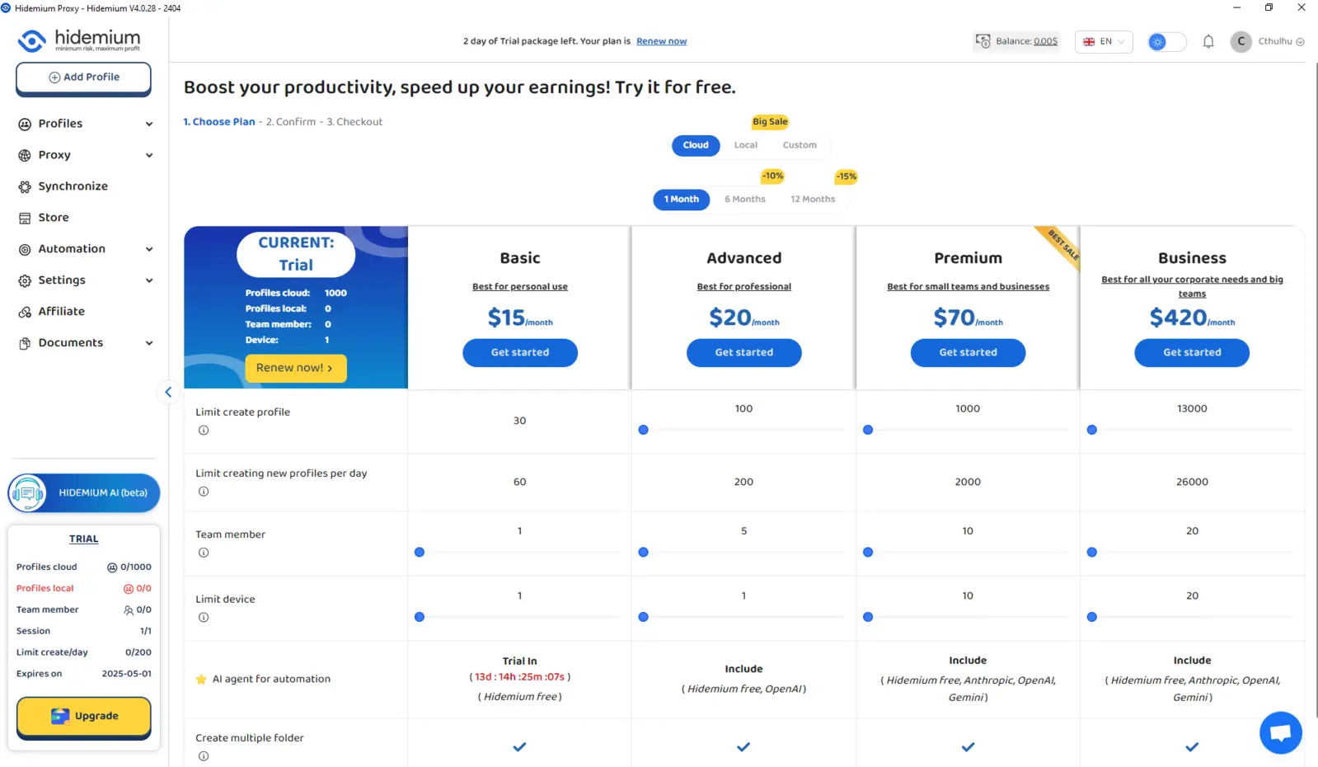Expand the Profiles sidebar menu
This screenshot has width=1318, height=767.
(x=84, y=124)
